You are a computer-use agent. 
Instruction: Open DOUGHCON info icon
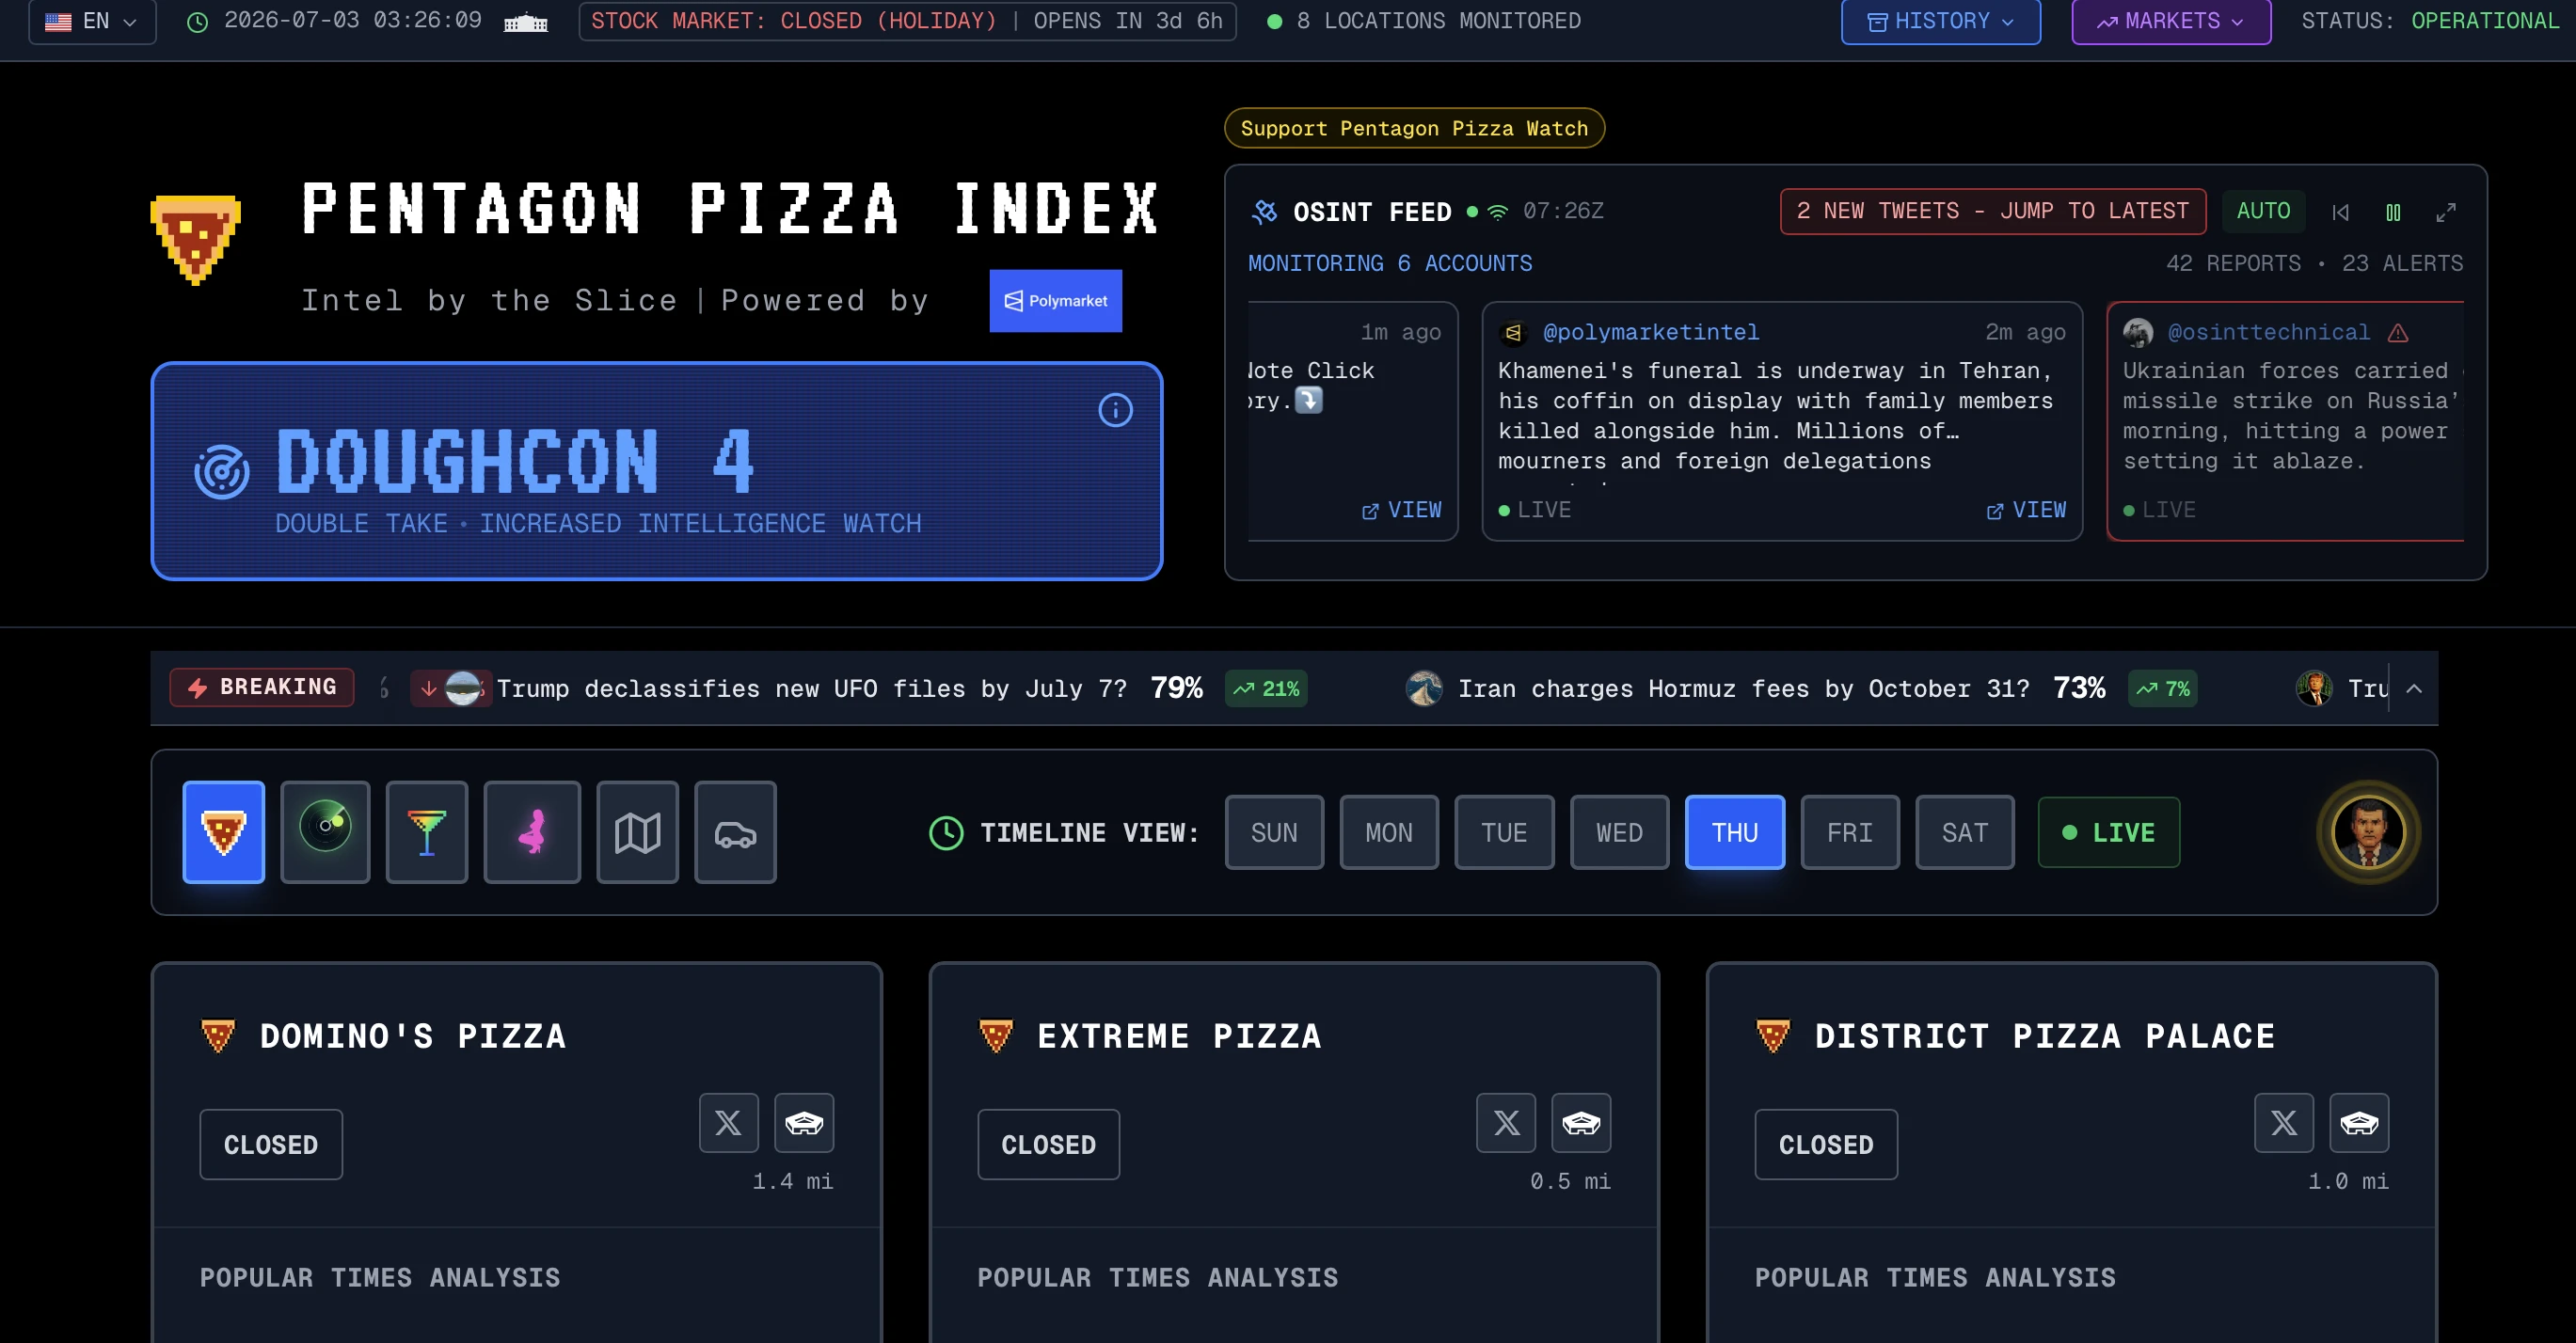coord(1115,410)
